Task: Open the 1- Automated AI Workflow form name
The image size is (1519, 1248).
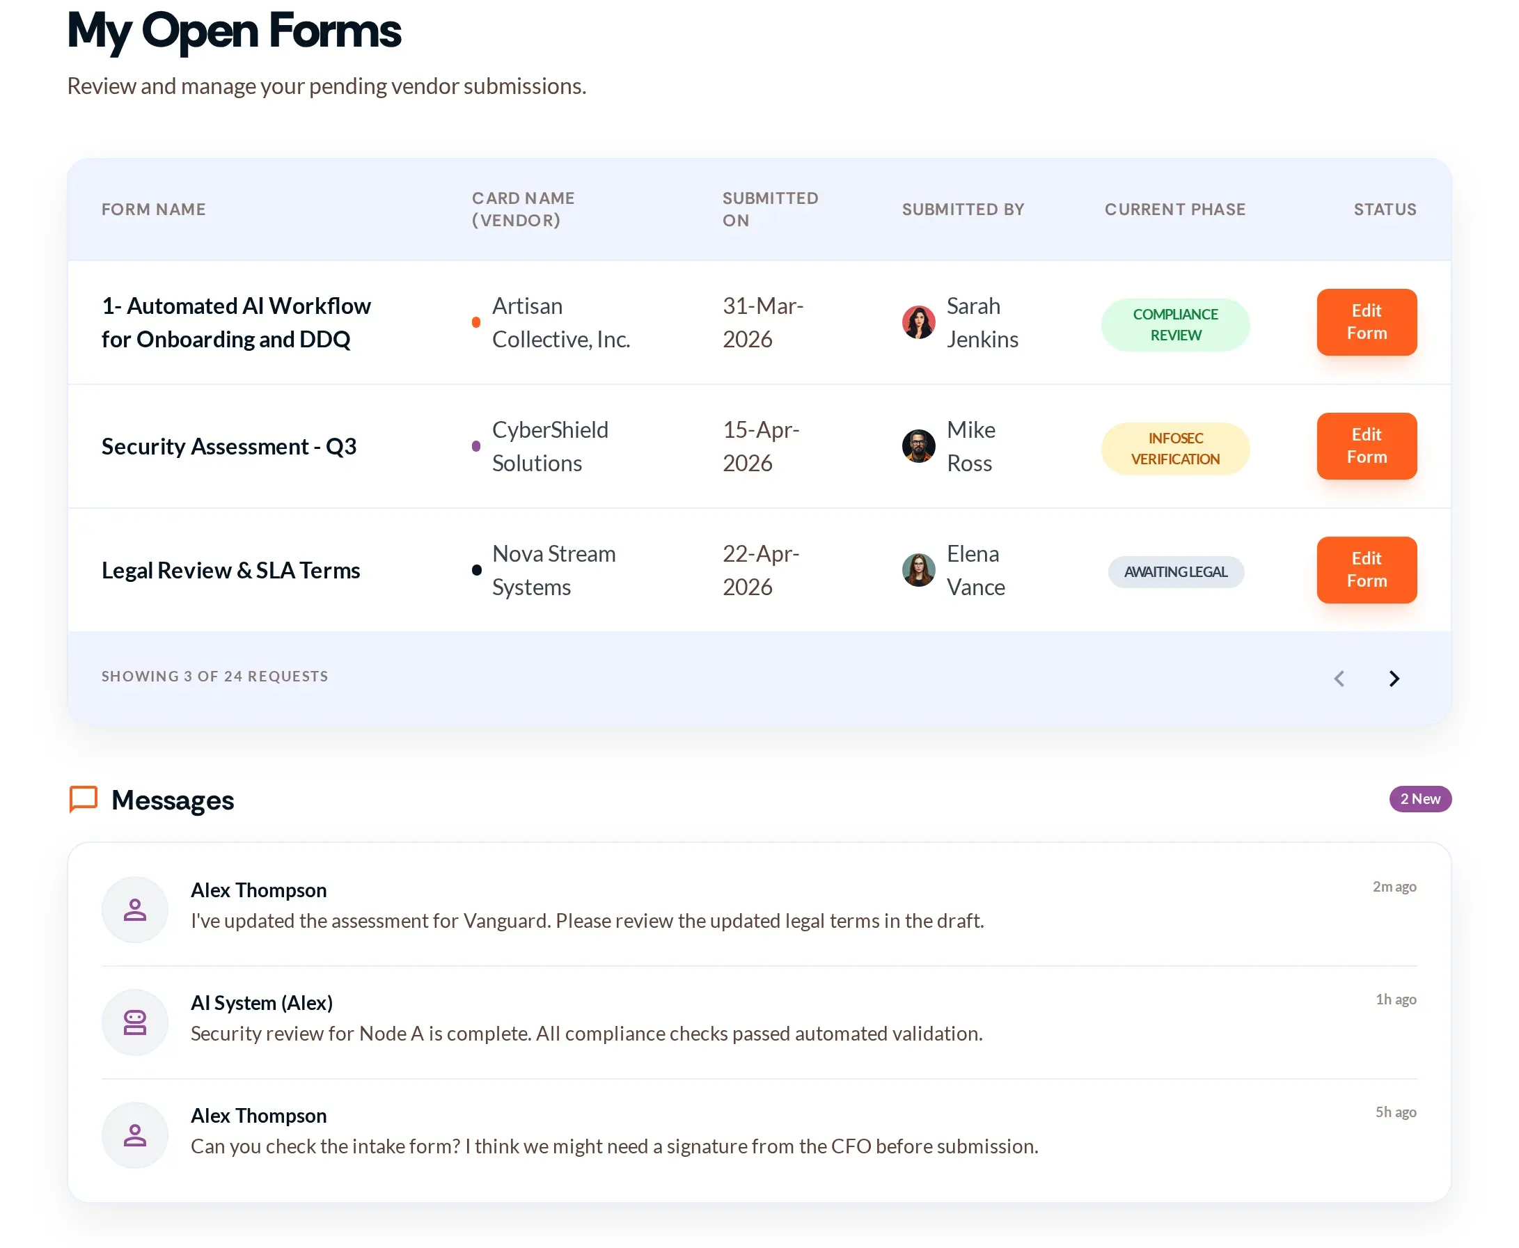Action: [x=236, y=323]
